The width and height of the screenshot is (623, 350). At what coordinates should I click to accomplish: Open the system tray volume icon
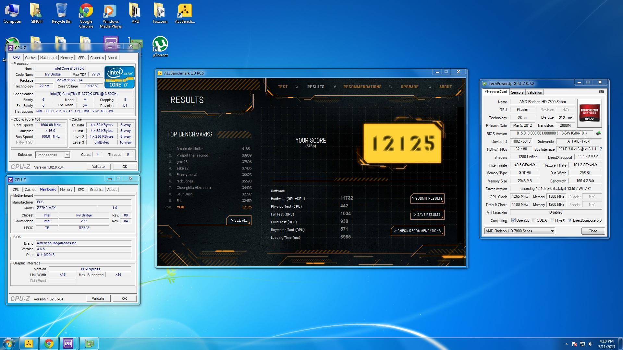(590, 344)
